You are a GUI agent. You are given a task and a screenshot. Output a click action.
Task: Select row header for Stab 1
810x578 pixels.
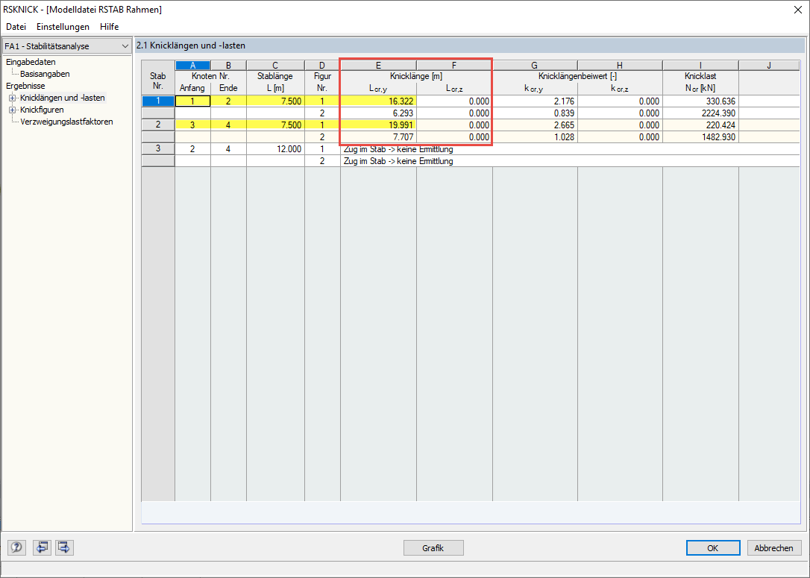click(x=158, y=101)
